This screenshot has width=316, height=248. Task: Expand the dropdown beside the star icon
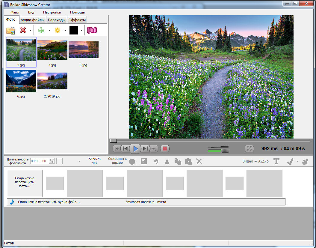pyautogui.click(x=65, y=30)
